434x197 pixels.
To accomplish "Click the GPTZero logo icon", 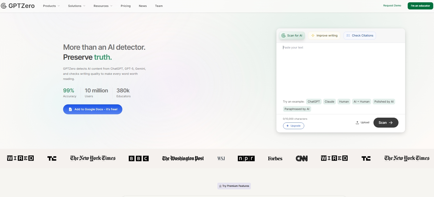I will (4, 6).
